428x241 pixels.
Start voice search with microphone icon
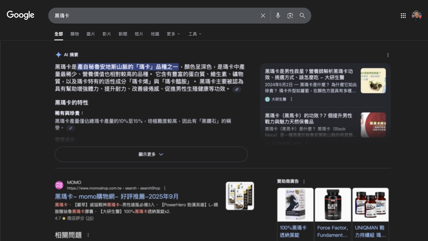click(278, 16)
